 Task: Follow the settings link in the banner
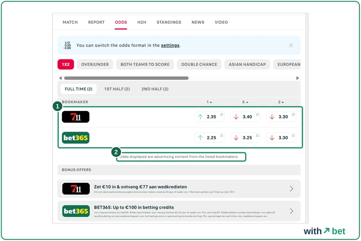[x=170, y=45]
